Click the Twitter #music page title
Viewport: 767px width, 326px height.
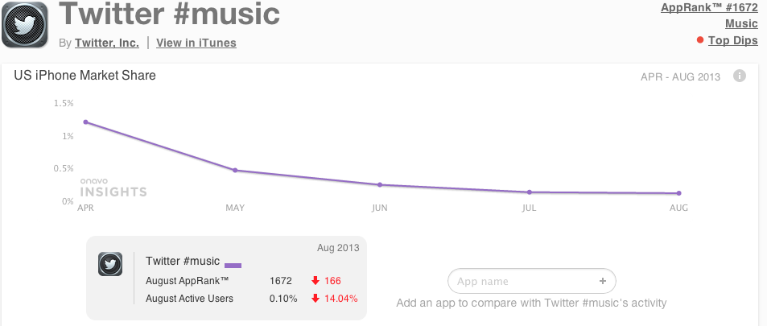(x=169, y=14)
